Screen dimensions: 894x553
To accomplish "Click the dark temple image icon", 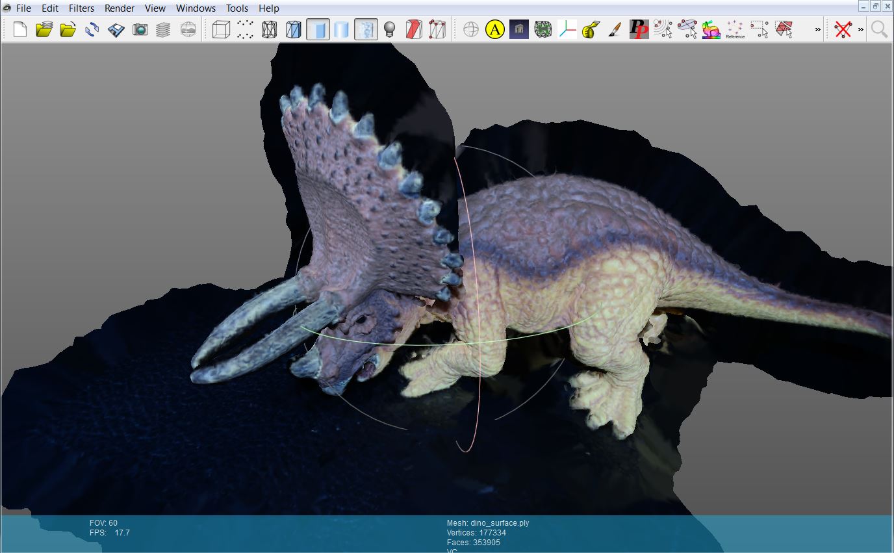I will coord(519,29).
